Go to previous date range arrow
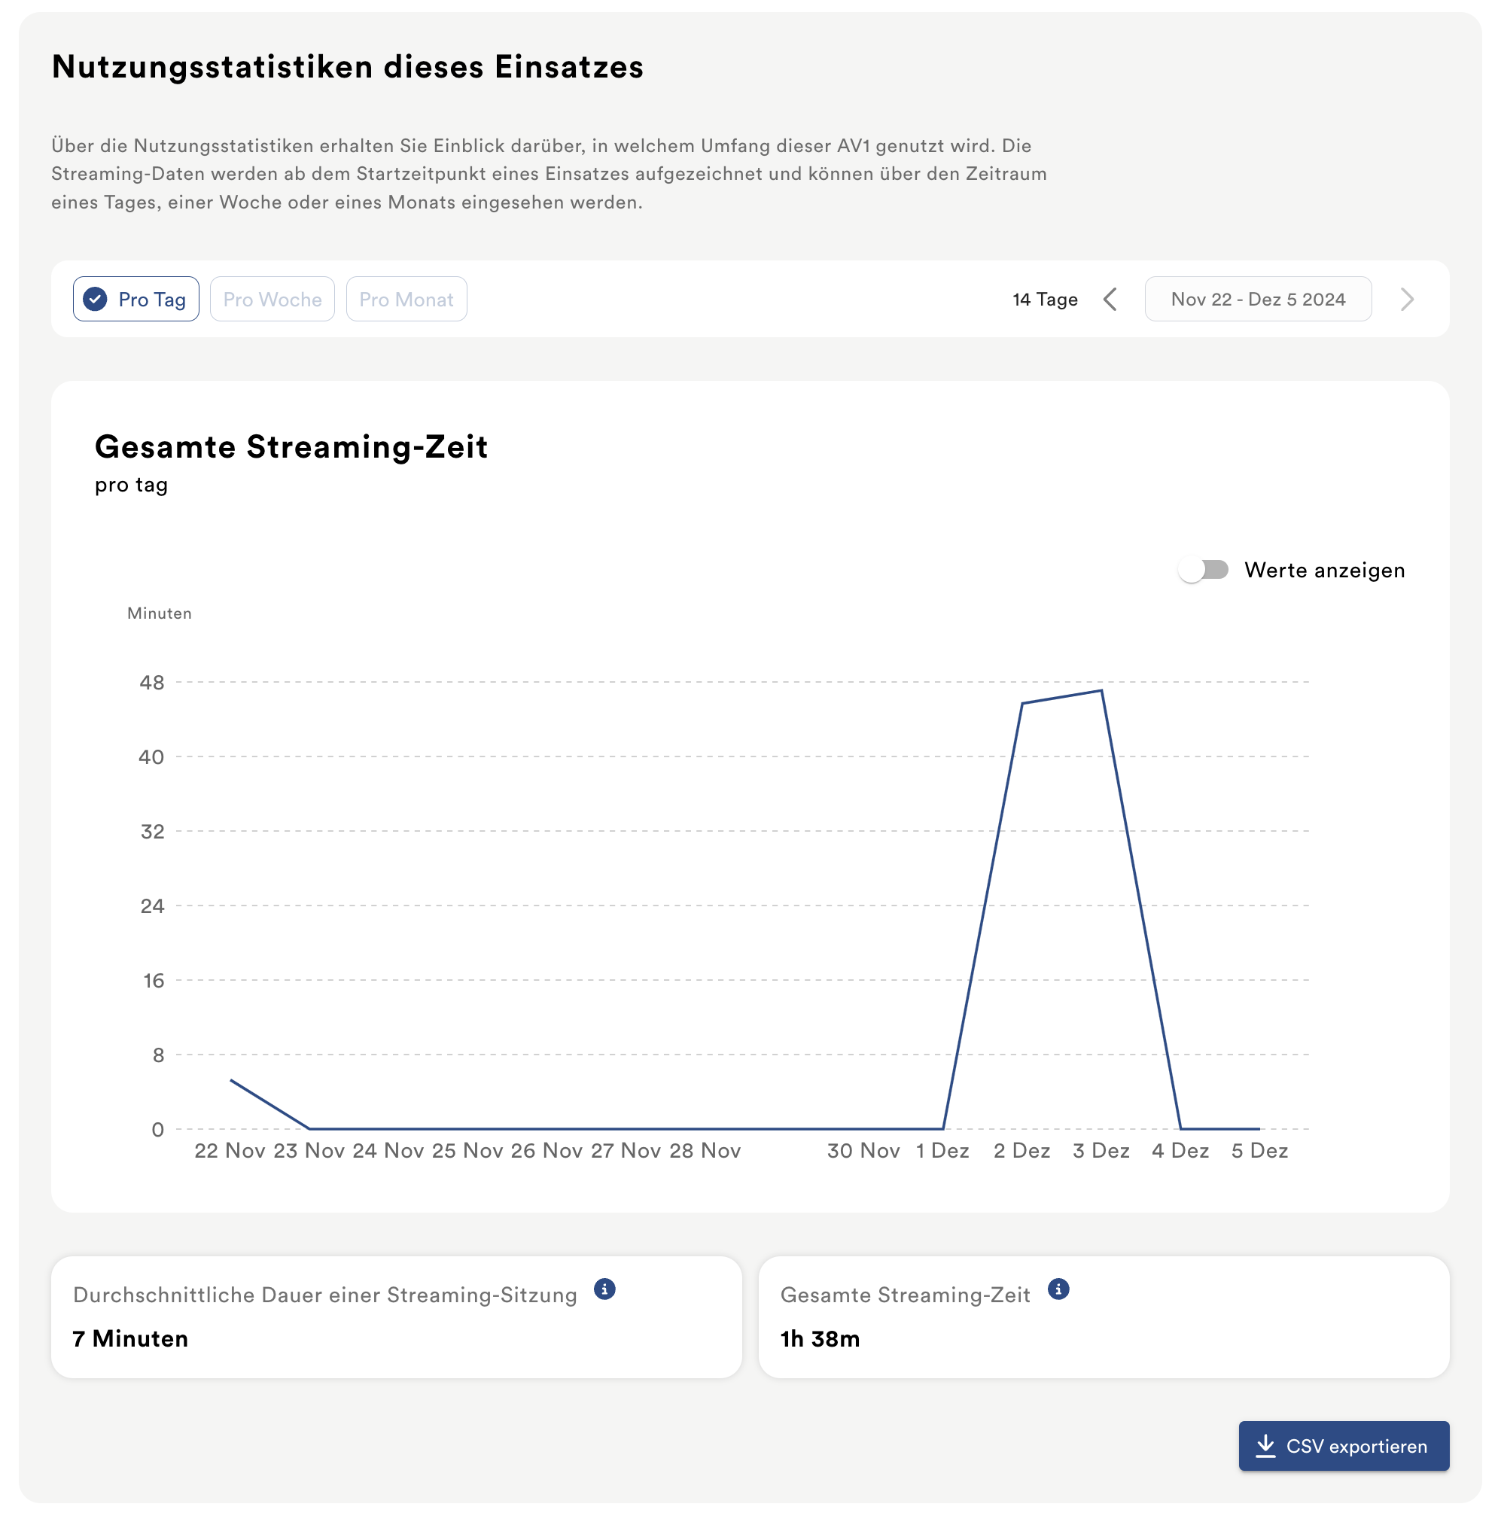 (x=1110, y=300)
